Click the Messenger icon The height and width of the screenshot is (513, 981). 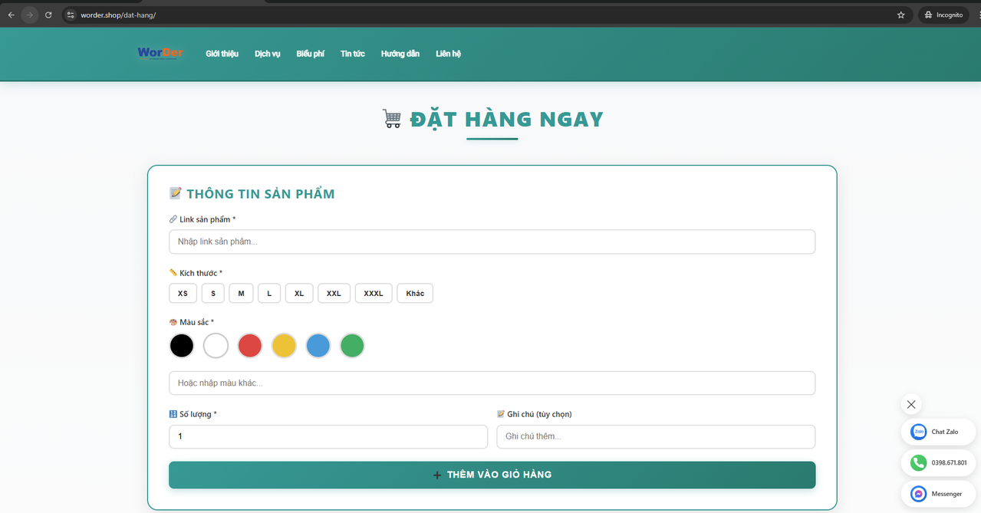coord(918,494)
